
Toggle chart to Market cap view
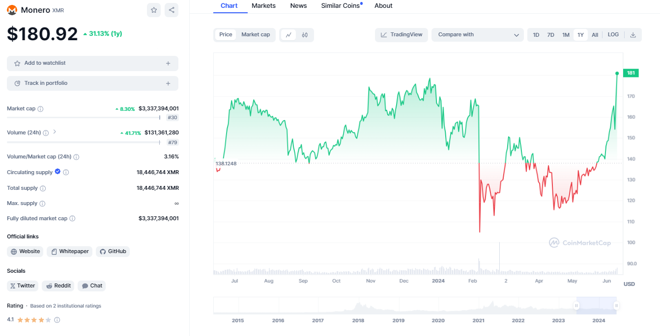coord(256,35)
